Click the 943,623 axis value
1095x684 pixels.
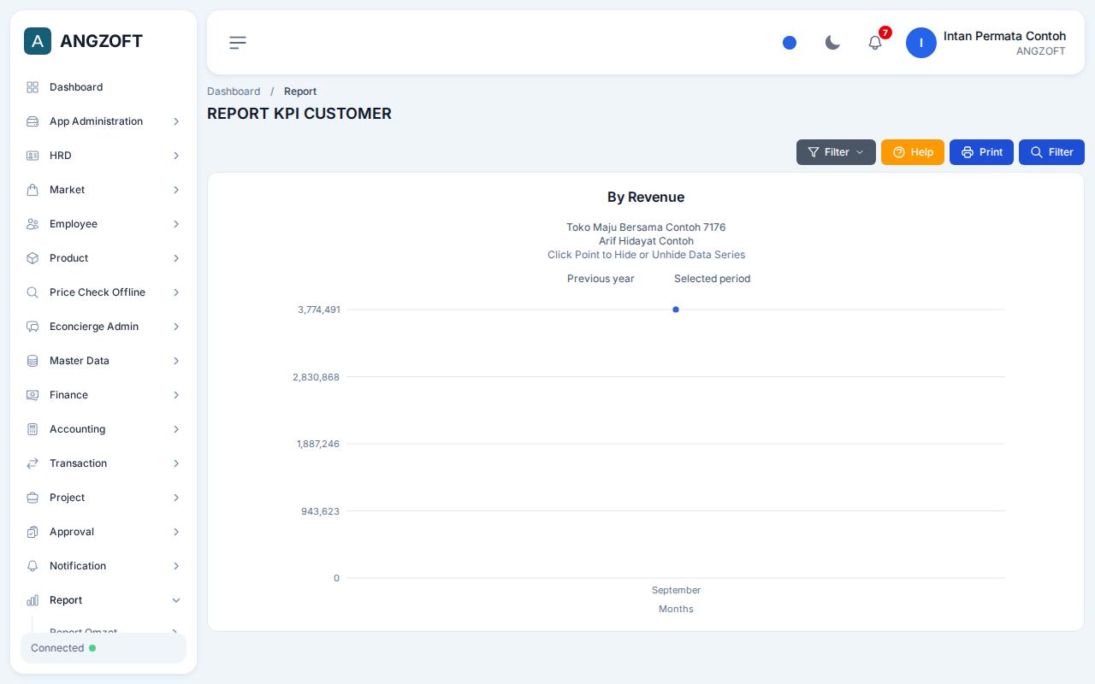[320, 511]
